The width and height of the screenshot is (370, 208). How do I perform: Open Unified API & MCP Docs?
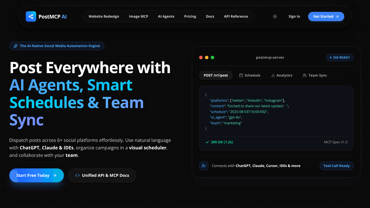102,175
